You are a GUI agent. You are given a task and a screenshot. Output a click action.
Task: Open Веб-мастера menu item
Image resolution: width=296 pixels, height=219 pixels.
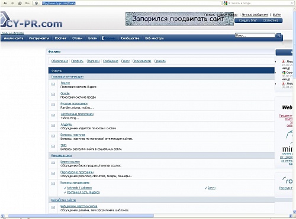(x=155, y=38)
